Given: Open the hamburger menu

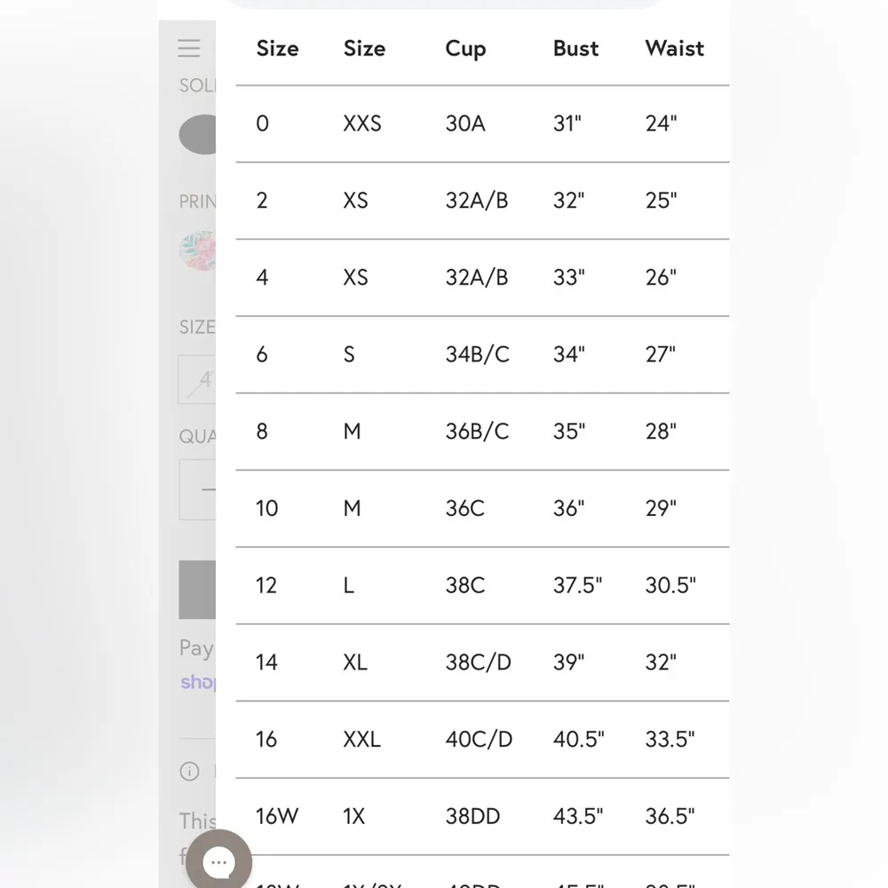Looking at the screenshot, I should pos(189,48).
